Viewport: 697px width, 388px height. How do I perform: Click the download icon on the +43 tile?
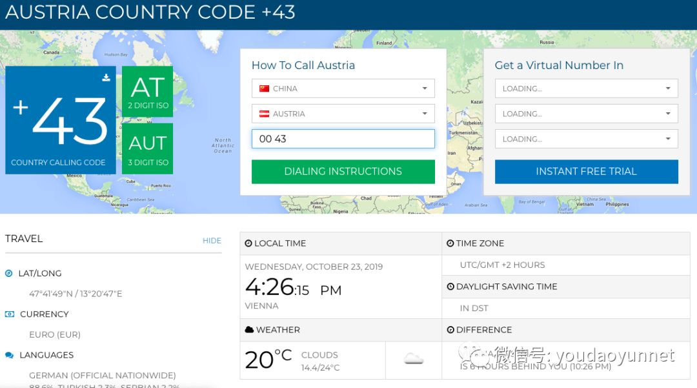106,77
